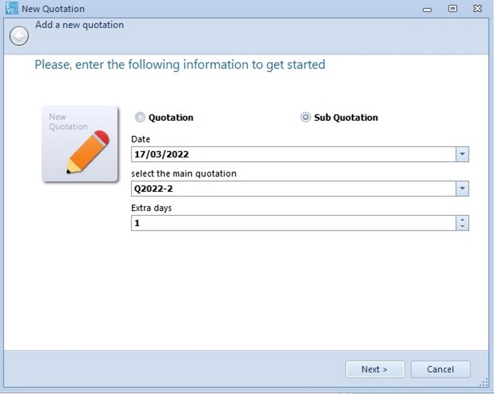Screen dimensions: 494x394
Task: Click the Q2022-2 main quotation field
Action: tap(294, 189)
